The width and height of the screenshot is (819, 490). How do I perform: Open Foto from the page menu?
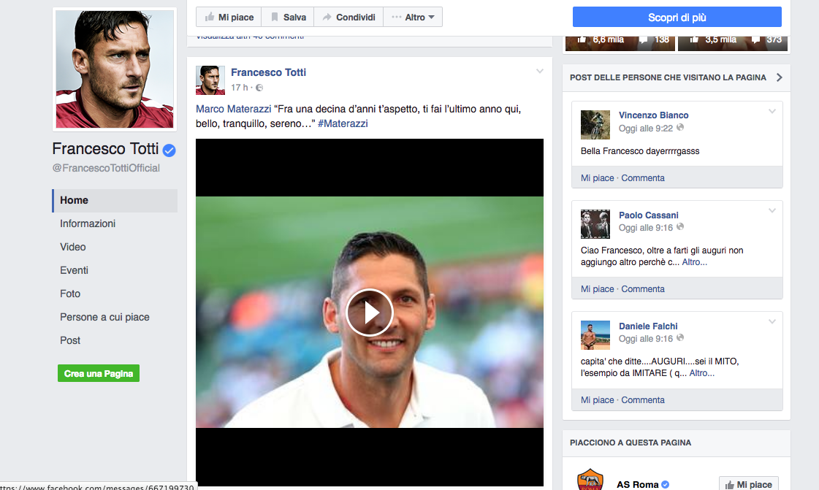click(x=70, y=294)
